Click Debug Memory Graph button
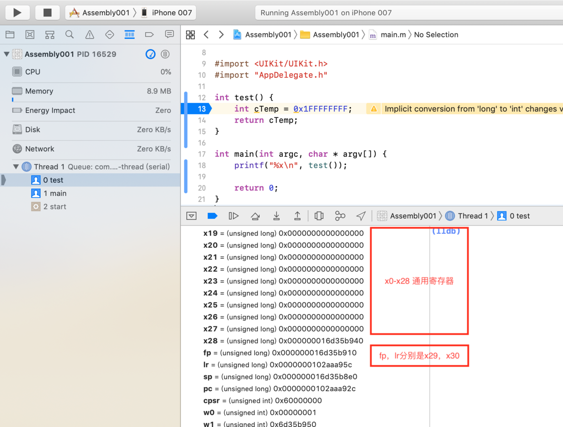The width and height of the screenshot is (563, 427). tap(340, 216)
